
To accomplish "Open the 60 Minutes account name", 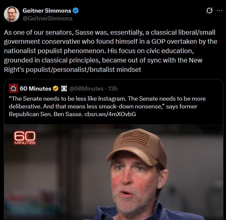I will click(x=36, y=89).
